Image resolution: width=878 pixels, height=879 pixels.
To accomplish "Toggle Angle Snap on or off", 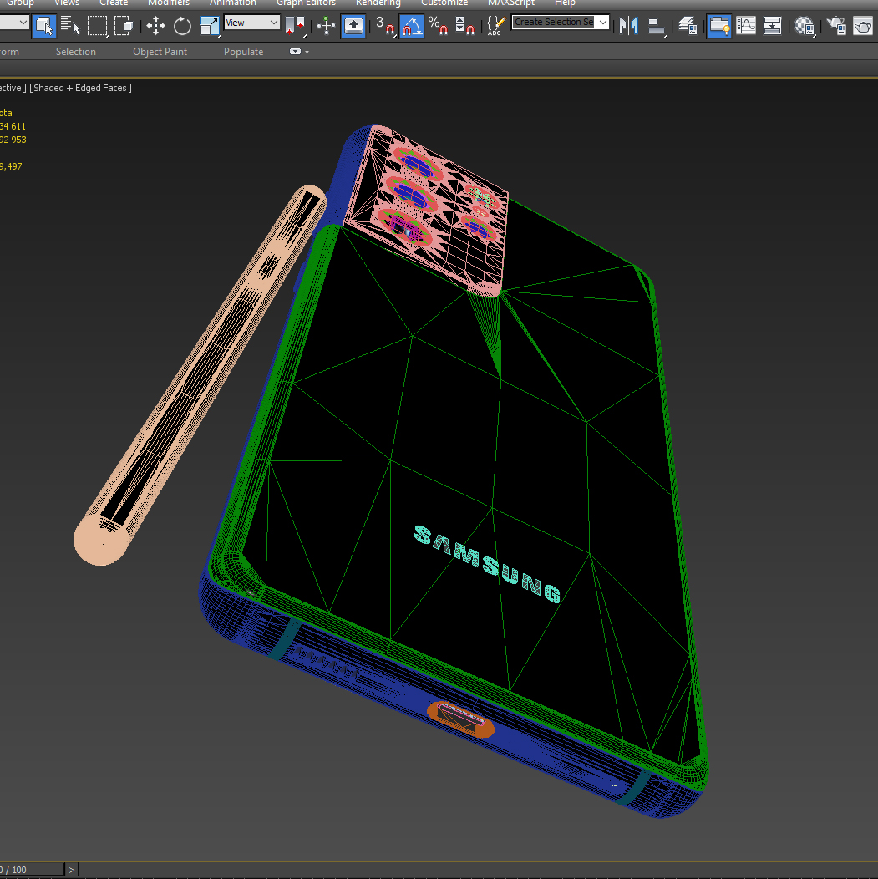I will coord(411,26).
